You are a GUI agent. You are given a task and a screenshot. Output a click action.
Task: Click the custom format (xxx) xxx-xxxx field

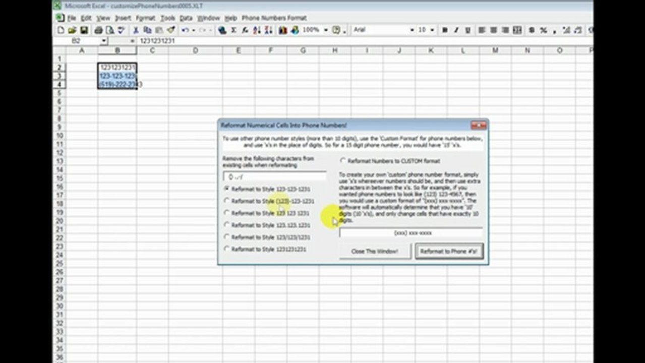point(411,233)
